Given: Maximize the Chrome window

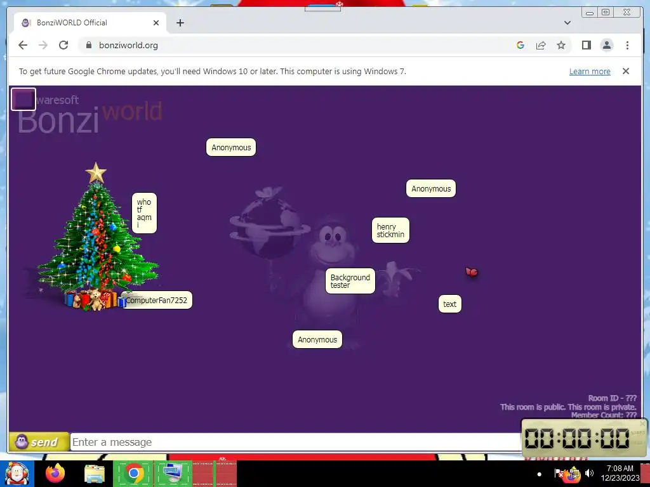Looking at the screenshot, I should 605,13.
